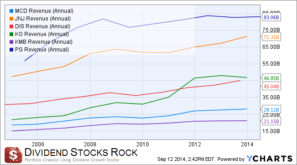Select 'KO Revenue (Annual)' legend label
The width and height of the screenshot is (297, 165).
(x=42, y=34)
